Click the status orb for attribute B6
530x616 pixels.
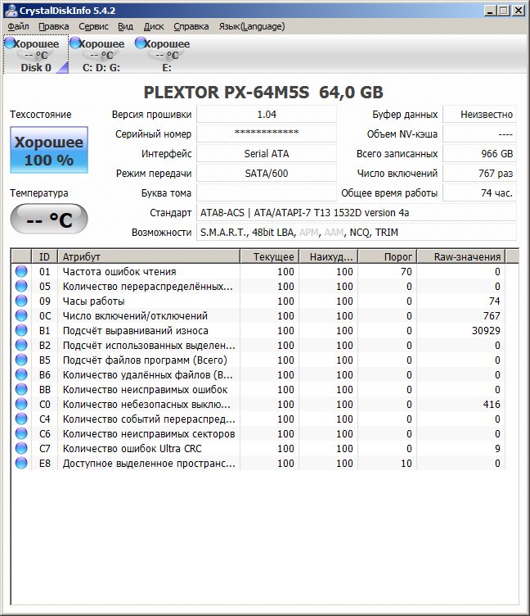tap(21, 374)
